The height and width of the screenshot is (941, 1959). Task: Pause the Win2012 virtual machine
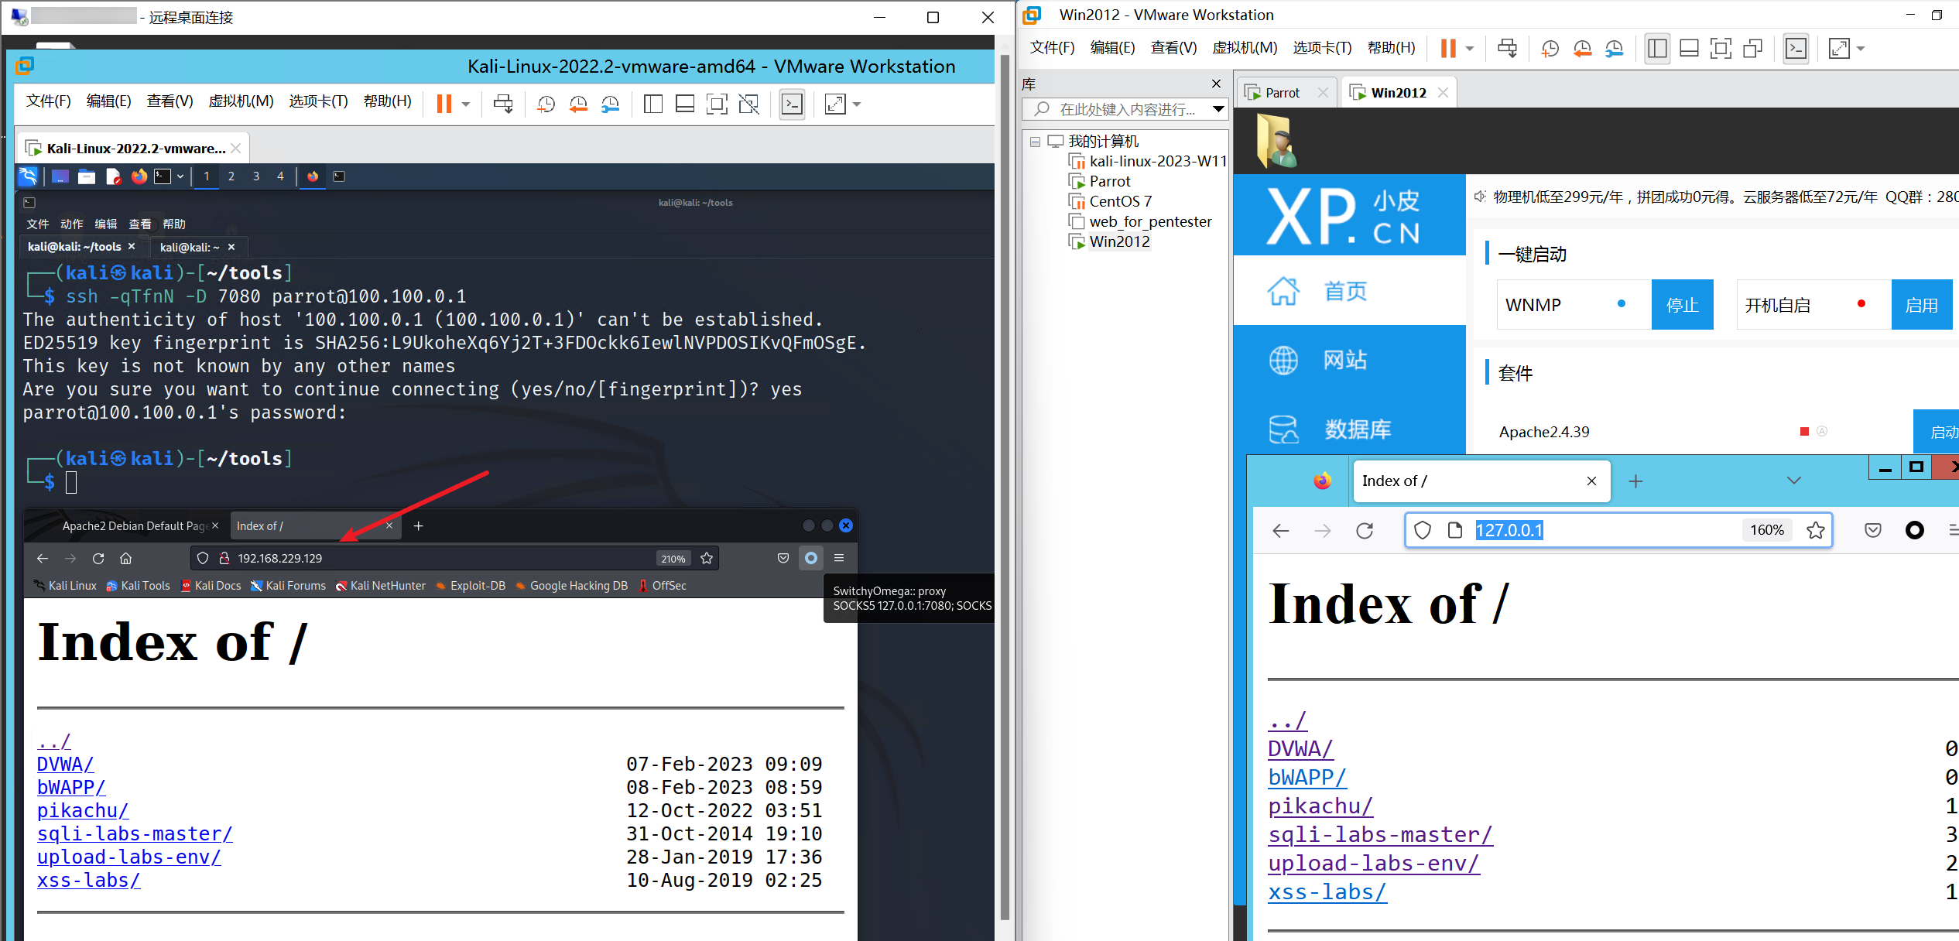pyautogui.click(x=1447, y=48)
